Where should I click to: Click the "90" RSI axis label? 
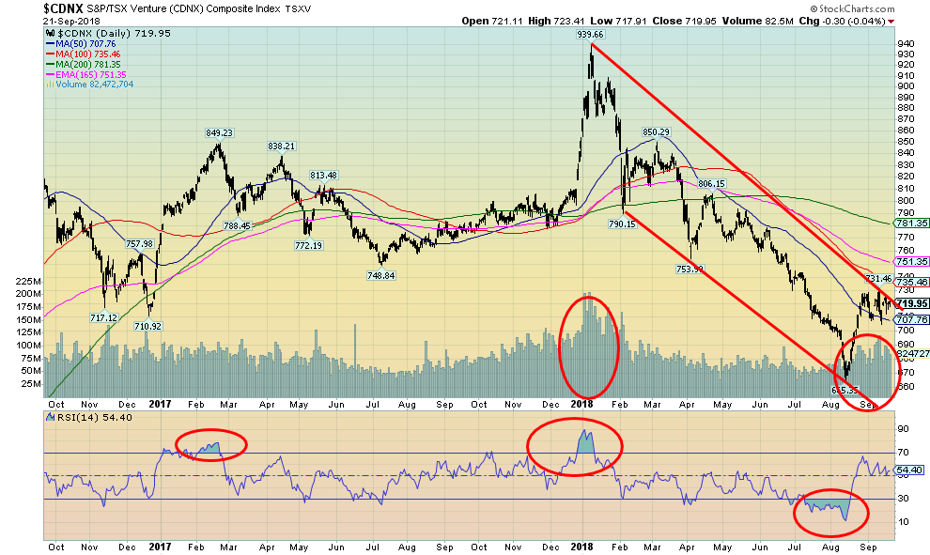(x=903, y=429)
